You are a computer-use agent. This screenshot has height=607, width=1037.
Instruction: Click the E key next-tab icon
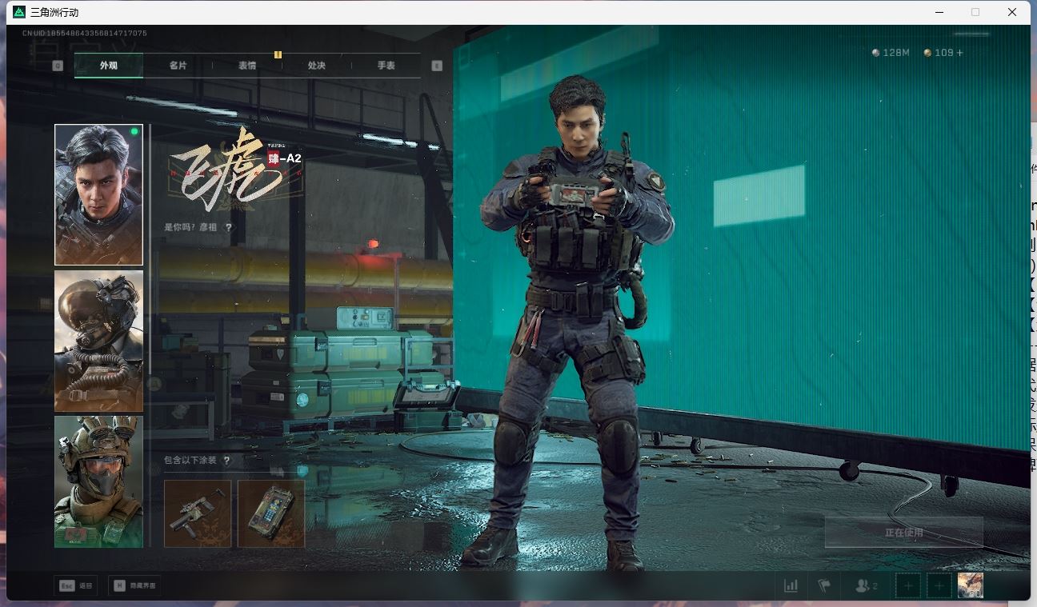click(x=437, y=66)
